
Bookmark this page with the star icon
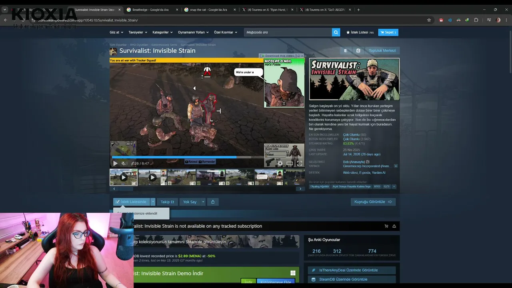pos(429,20)
